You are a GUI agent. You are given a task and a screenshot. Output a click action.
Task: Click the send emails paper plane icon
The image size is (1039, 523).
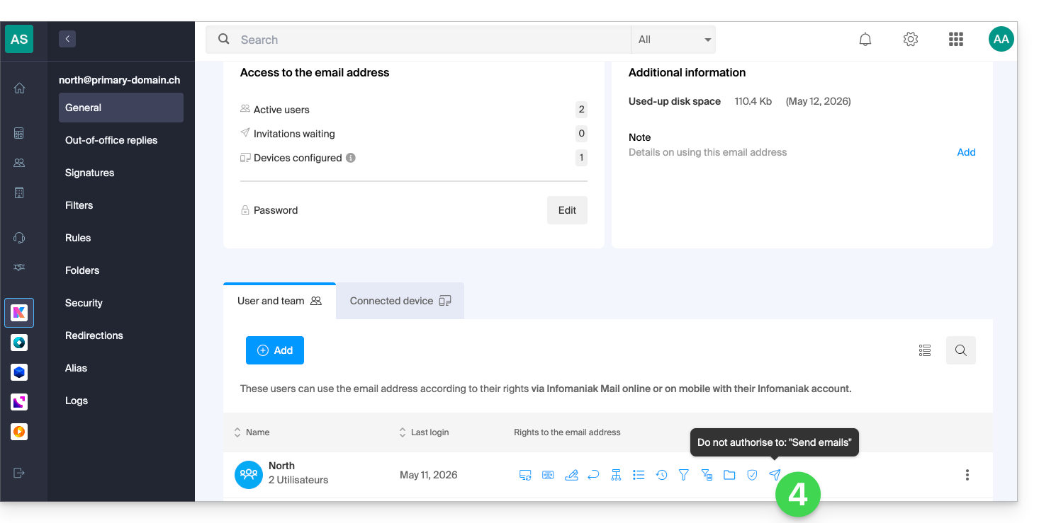pos(775,475)
